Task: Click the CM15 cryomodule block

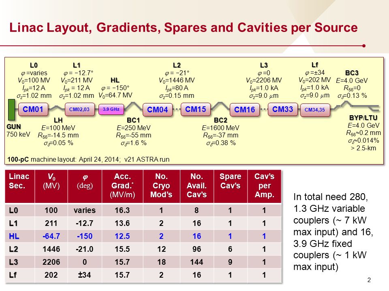Action: 196,110
